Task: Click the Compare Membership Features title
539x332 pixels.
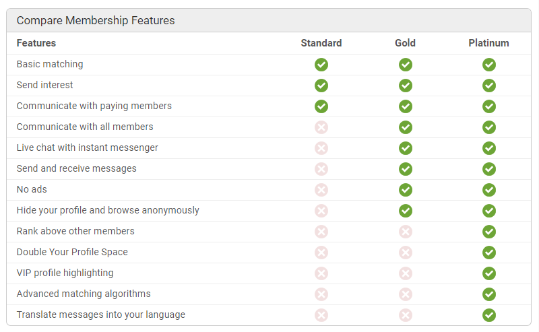Action: click(96, 21)
